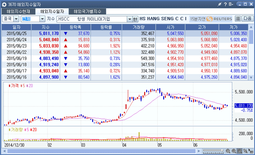The width and height of the screenshot is (255, 155).
Task: Select the 2015/06/23 data row
Action: pos(125,46)
